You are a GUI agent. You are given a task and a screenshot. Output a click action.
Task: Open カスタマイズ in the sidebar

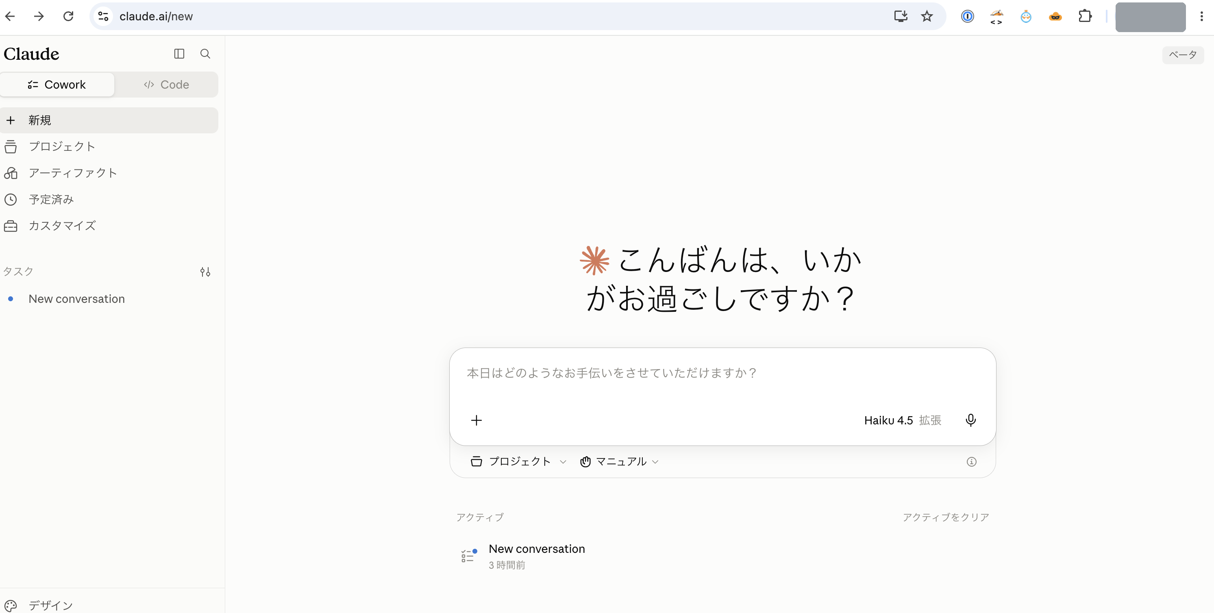pos(109,226)
